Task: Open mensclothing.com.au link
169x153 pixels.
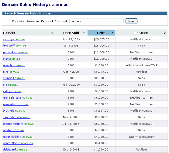Action: pyautogui.click(x=17, y=137)
